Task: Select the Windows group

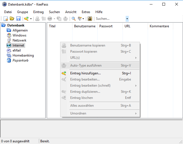Action: click(x=19, y=35)
